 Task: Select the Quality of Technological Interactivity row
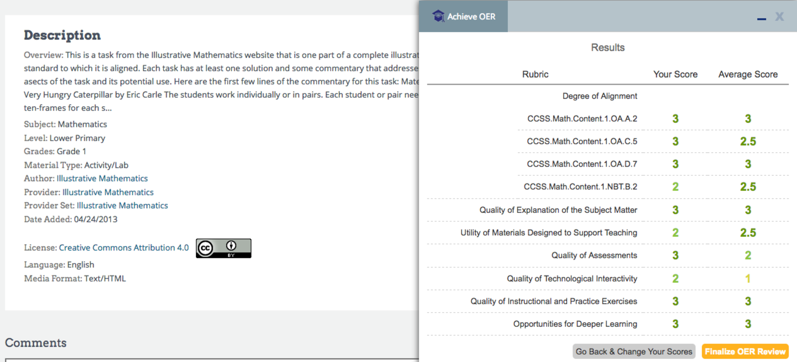coord(572,279)
